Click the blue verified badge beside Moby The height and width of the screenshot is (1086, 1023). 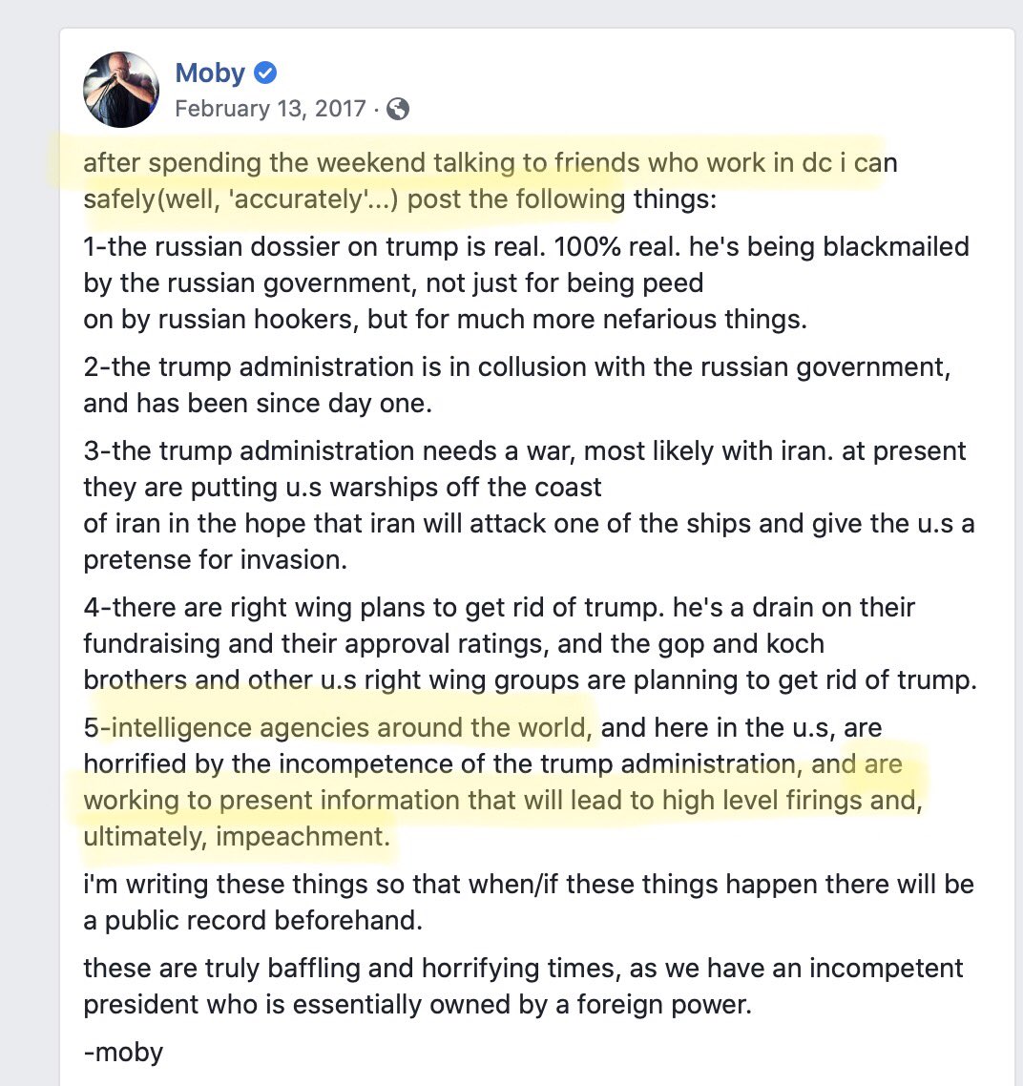pyautogui.click(x=266, y=73)
